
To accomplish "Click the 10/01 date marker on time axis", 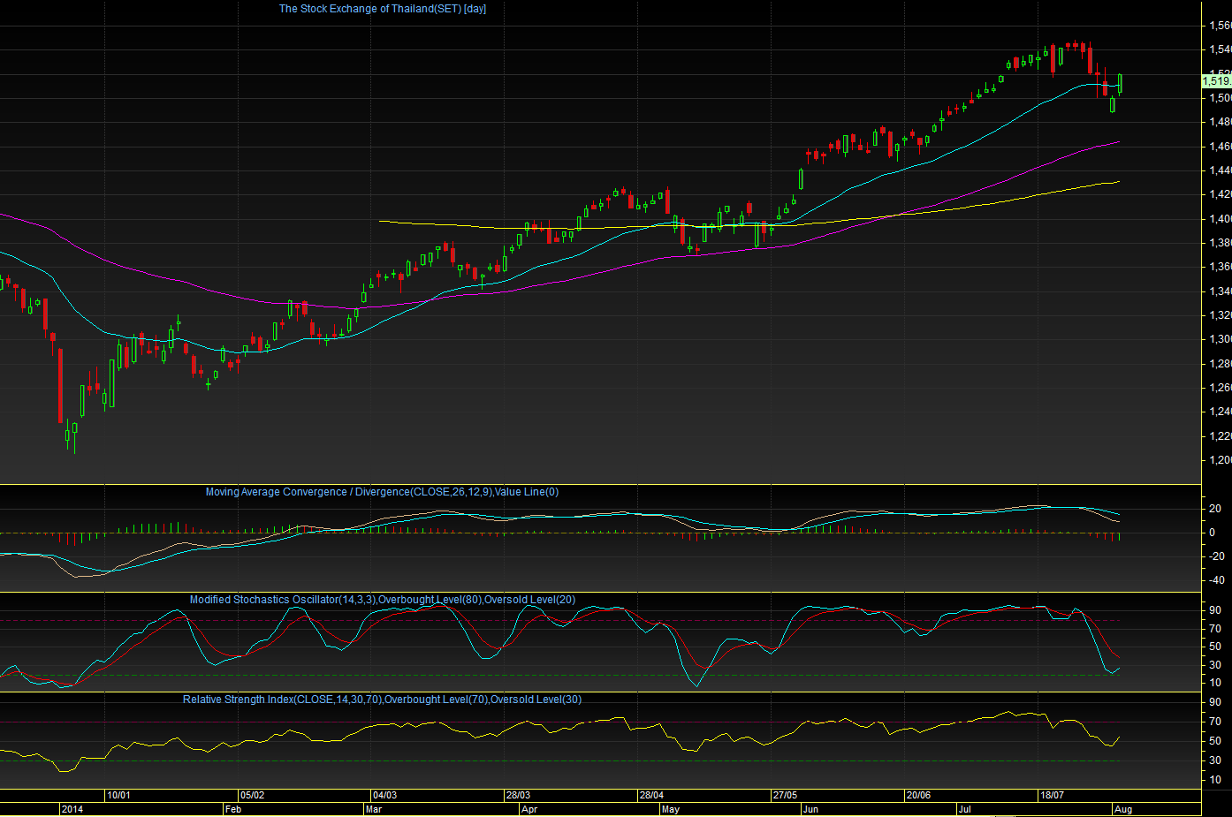I will (118, 795).
